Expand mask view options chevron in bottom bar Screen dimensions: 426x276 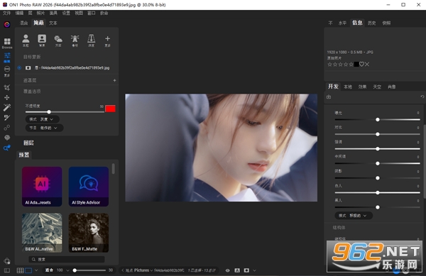pyautogui.click(x=254, y=270)
